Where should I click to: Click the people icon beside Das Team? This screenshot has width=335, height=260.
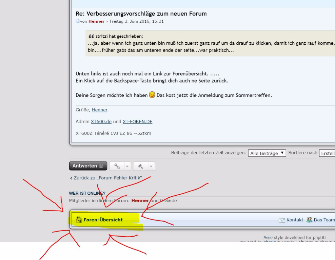(309, 220)
